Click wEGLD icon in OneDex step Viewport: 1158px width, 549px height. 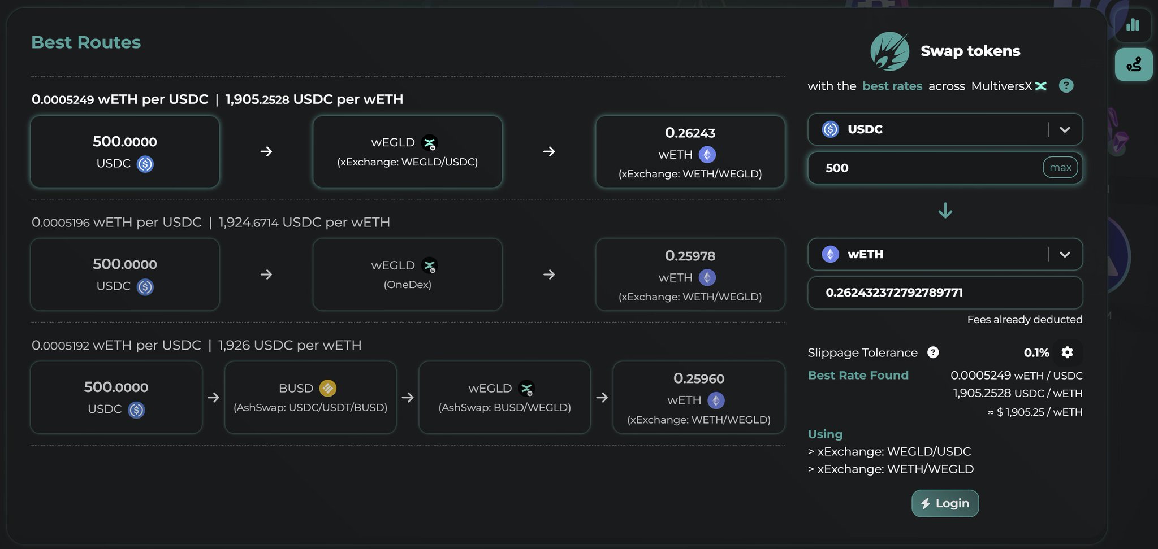point(430,265)
